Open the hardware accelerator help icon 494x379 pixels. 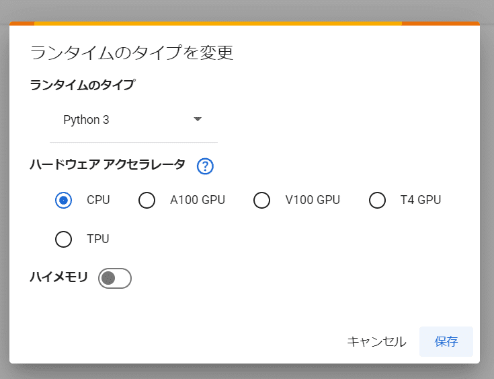coord(205,166)
